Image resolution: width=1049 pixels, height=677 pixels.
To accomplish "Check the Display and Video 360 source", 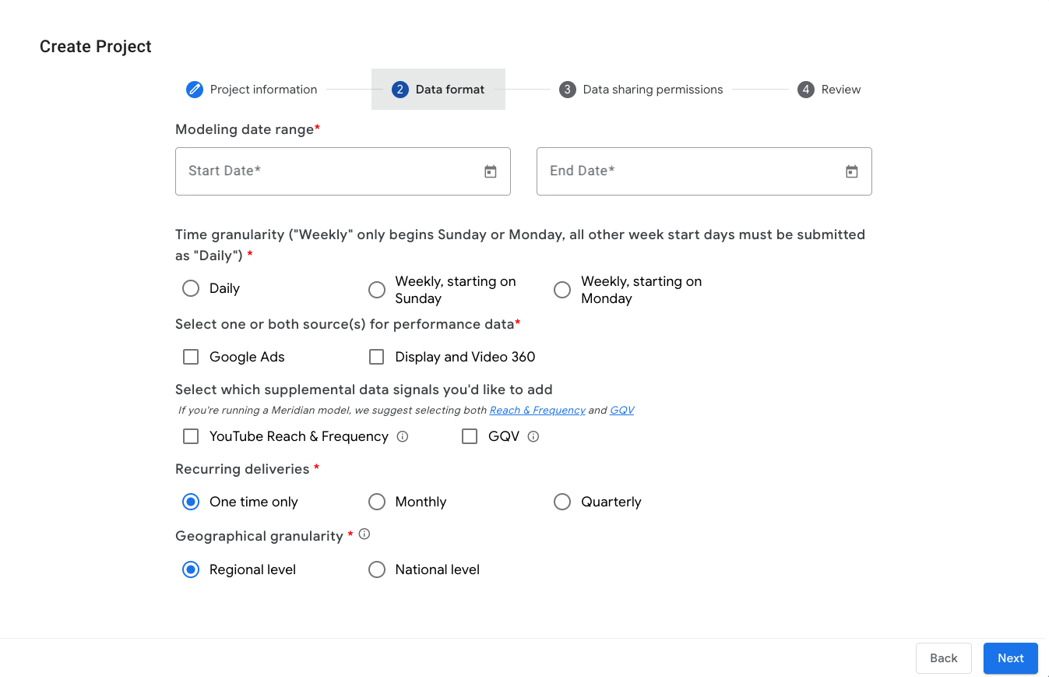I will 377,356.
